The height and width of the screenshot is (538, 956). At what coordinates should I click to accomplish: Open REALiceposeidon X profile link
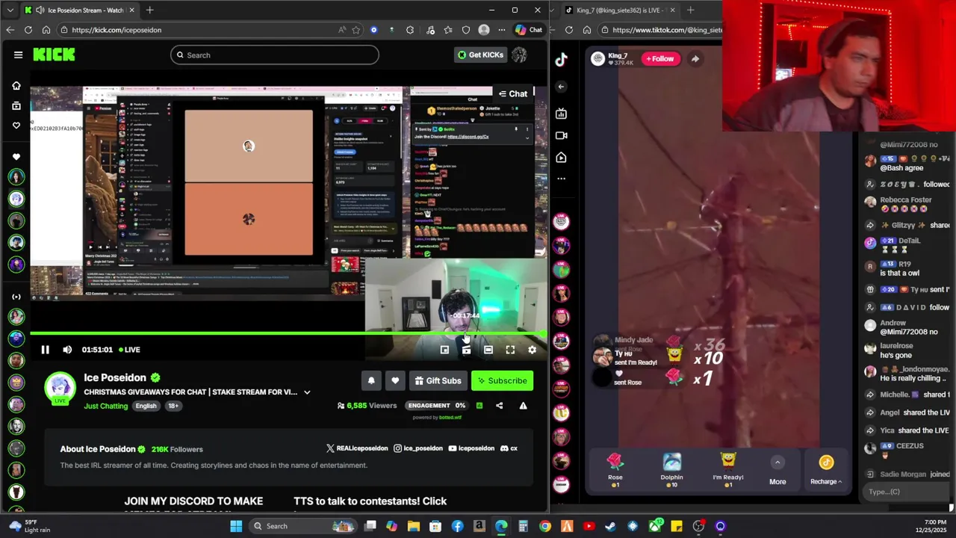[357, 448]
